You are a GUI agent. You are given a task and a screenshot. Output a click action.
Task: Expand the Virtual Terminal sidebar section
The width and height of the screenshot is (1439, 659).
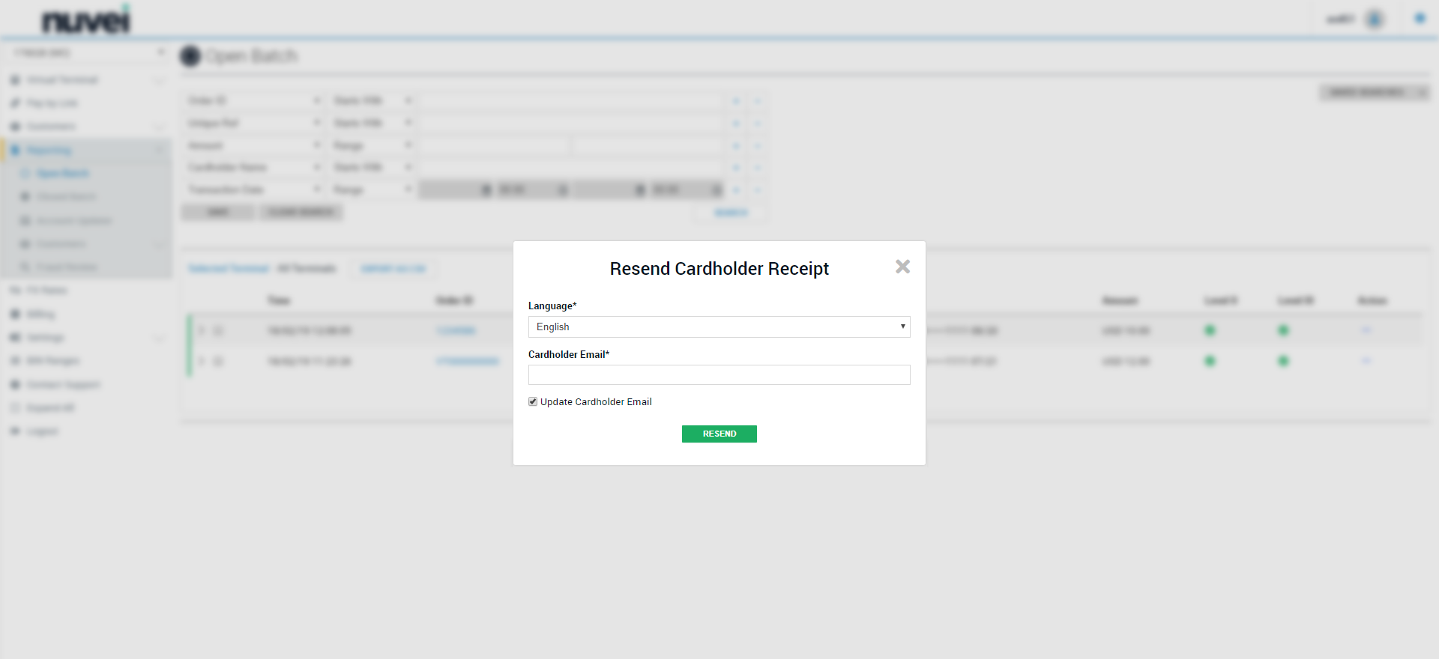point(63,80)
